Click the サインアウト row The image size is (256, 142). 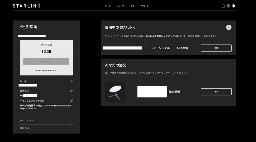[x=46, y=121]
